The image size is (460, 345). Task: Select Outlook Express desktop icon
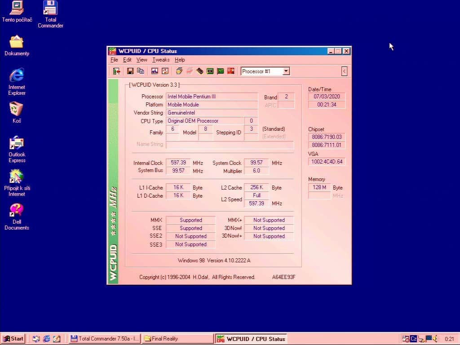pos(17,149)
